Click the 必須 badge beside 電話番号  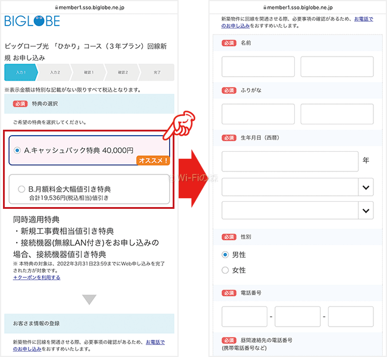pos(229,293)
